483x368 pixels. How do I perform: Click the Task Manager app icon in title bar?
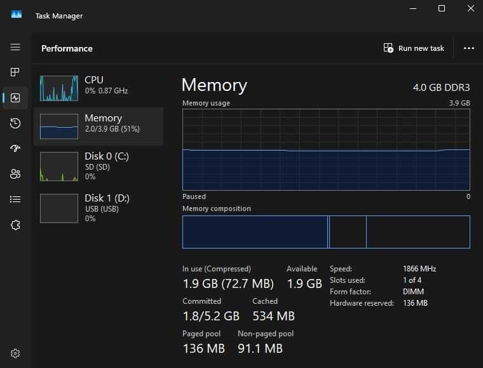click(16, 15)
